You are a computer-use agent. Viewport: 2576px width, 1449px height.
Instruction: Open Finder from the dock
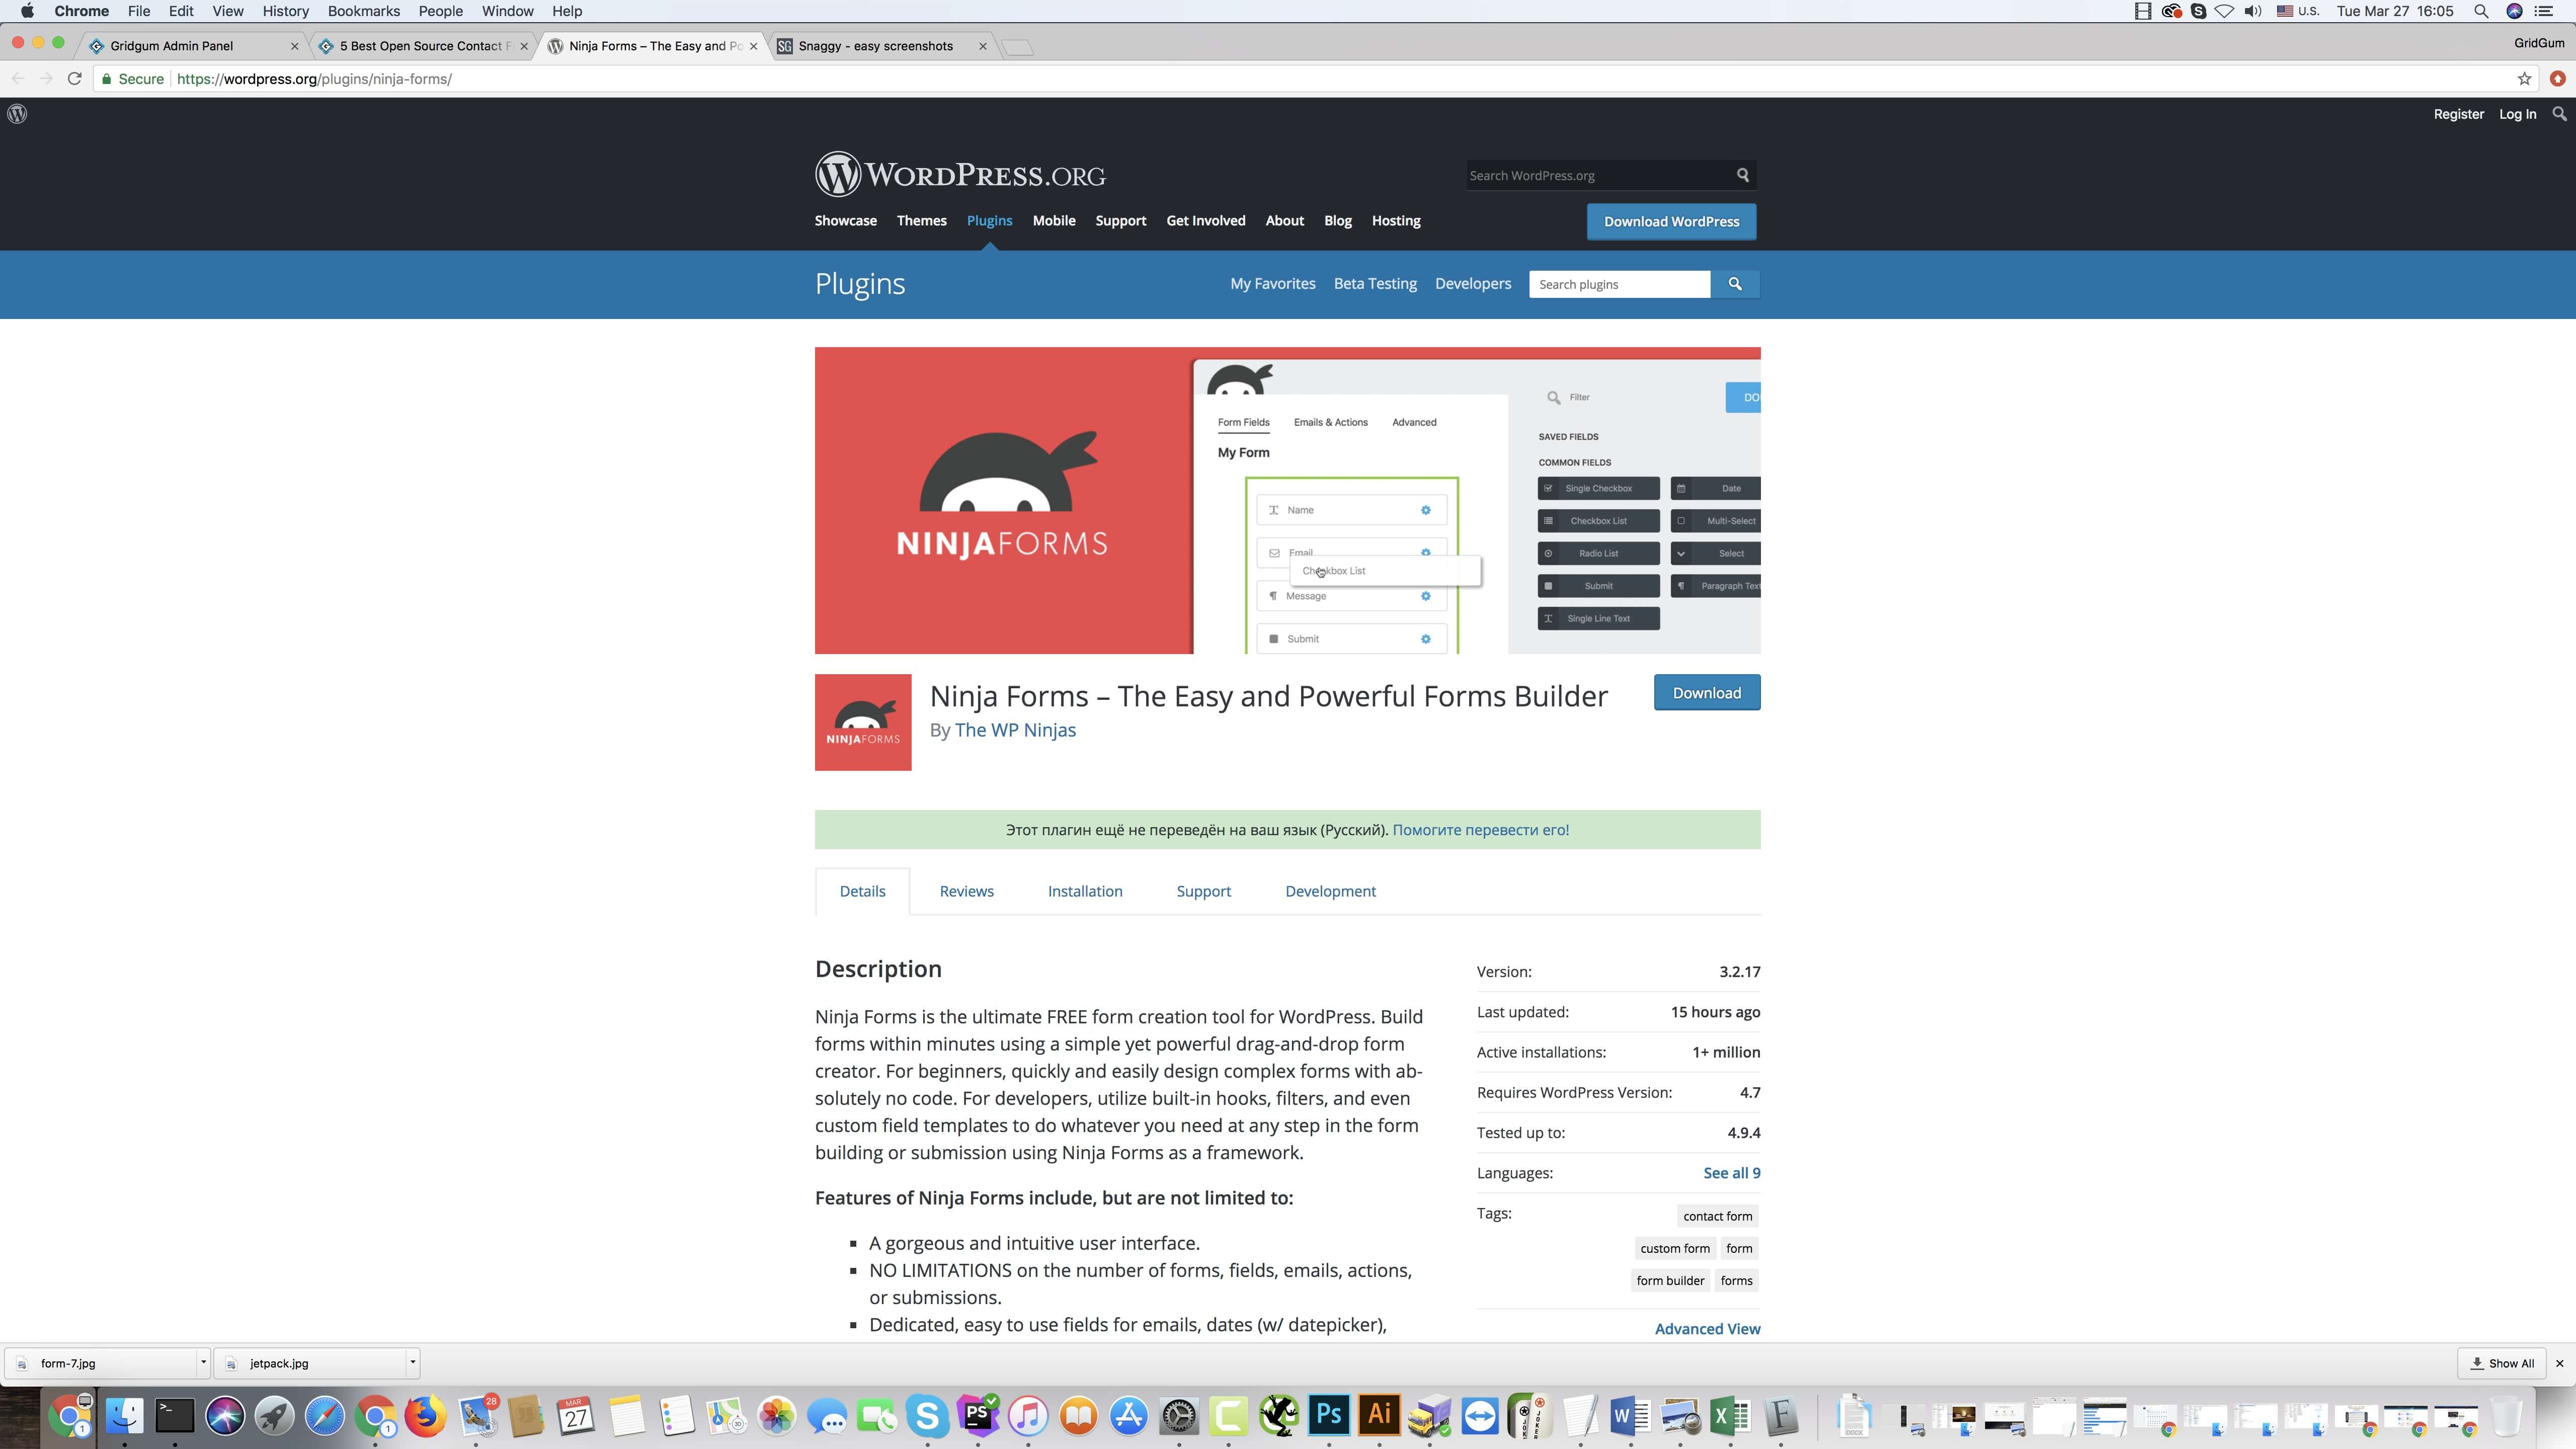124,1416
